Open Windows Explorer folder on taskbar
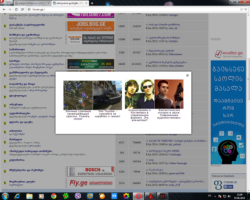 point(29,196)
